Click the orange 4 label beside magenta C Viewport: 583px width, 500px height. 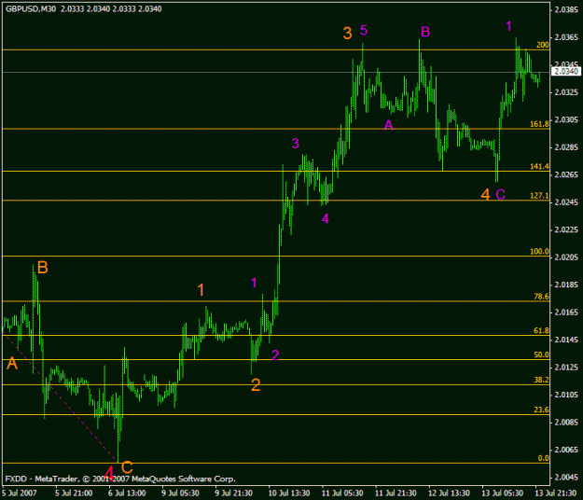click(486, 195)
